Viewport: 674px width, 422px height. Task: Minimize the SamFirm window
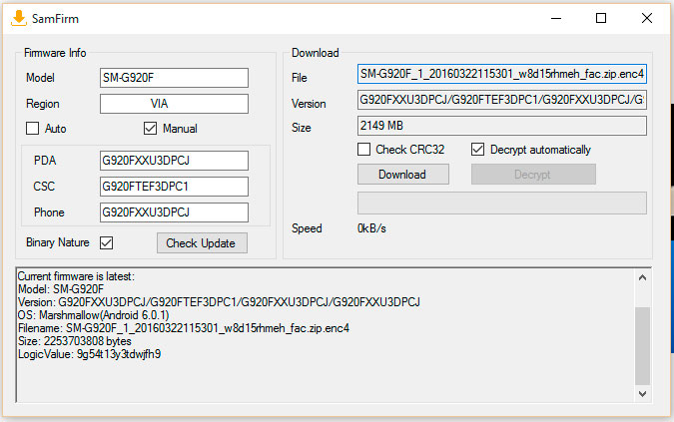tap(556, 19)
